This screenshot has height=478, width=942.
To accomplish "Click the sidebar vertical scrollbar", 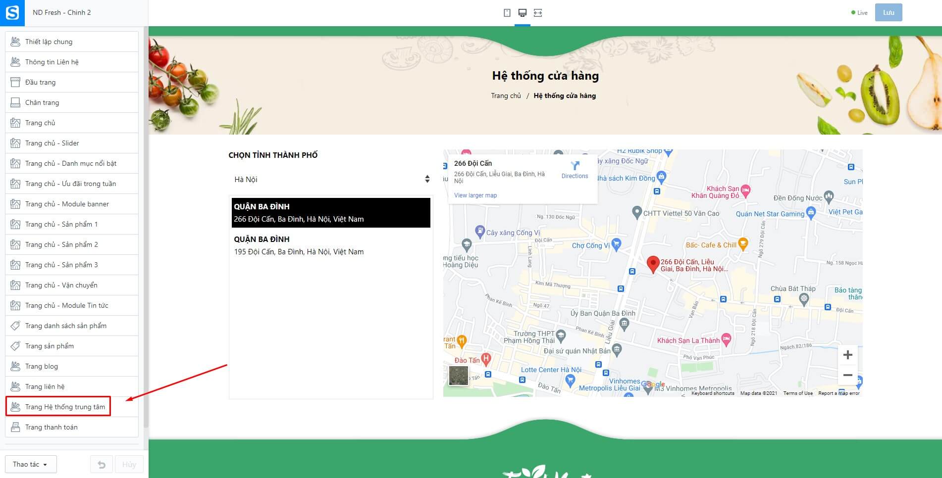I will click(146, 228).
